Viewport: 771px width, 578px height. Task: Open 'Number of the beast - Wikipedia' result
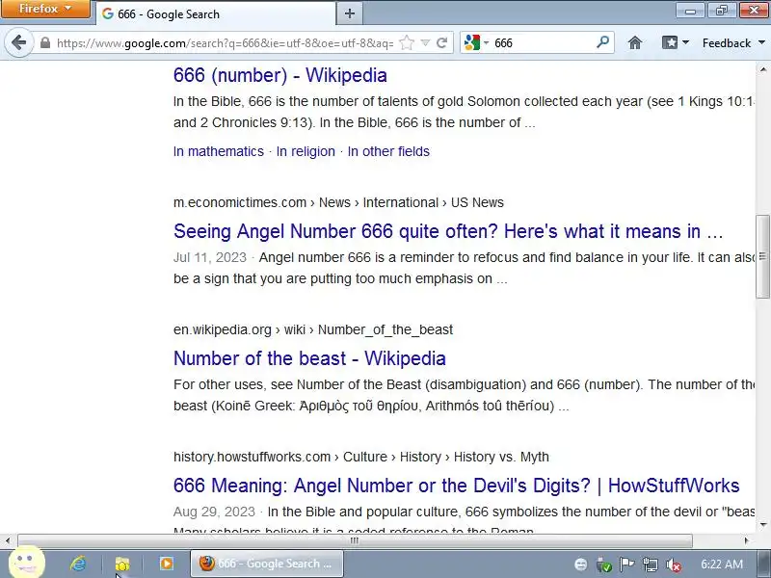tap(309, 358)
